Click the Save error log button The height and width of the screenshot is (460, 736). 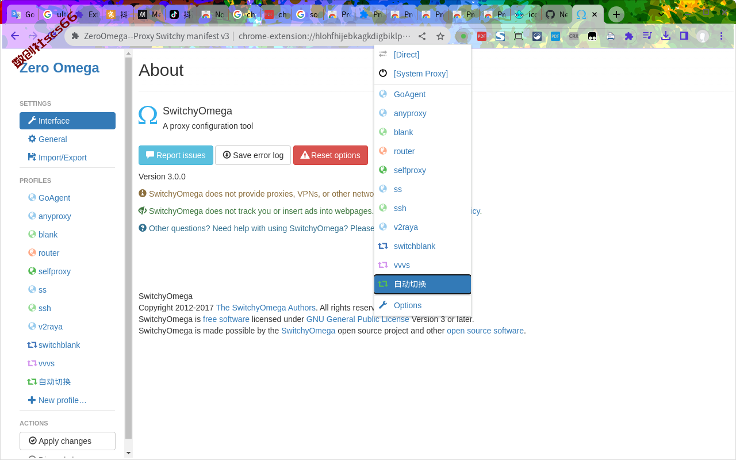253,155
